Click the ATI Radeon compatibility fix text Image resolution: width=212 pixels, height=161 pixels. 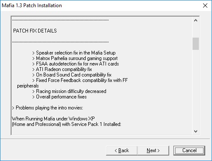(x=62, y=69)
